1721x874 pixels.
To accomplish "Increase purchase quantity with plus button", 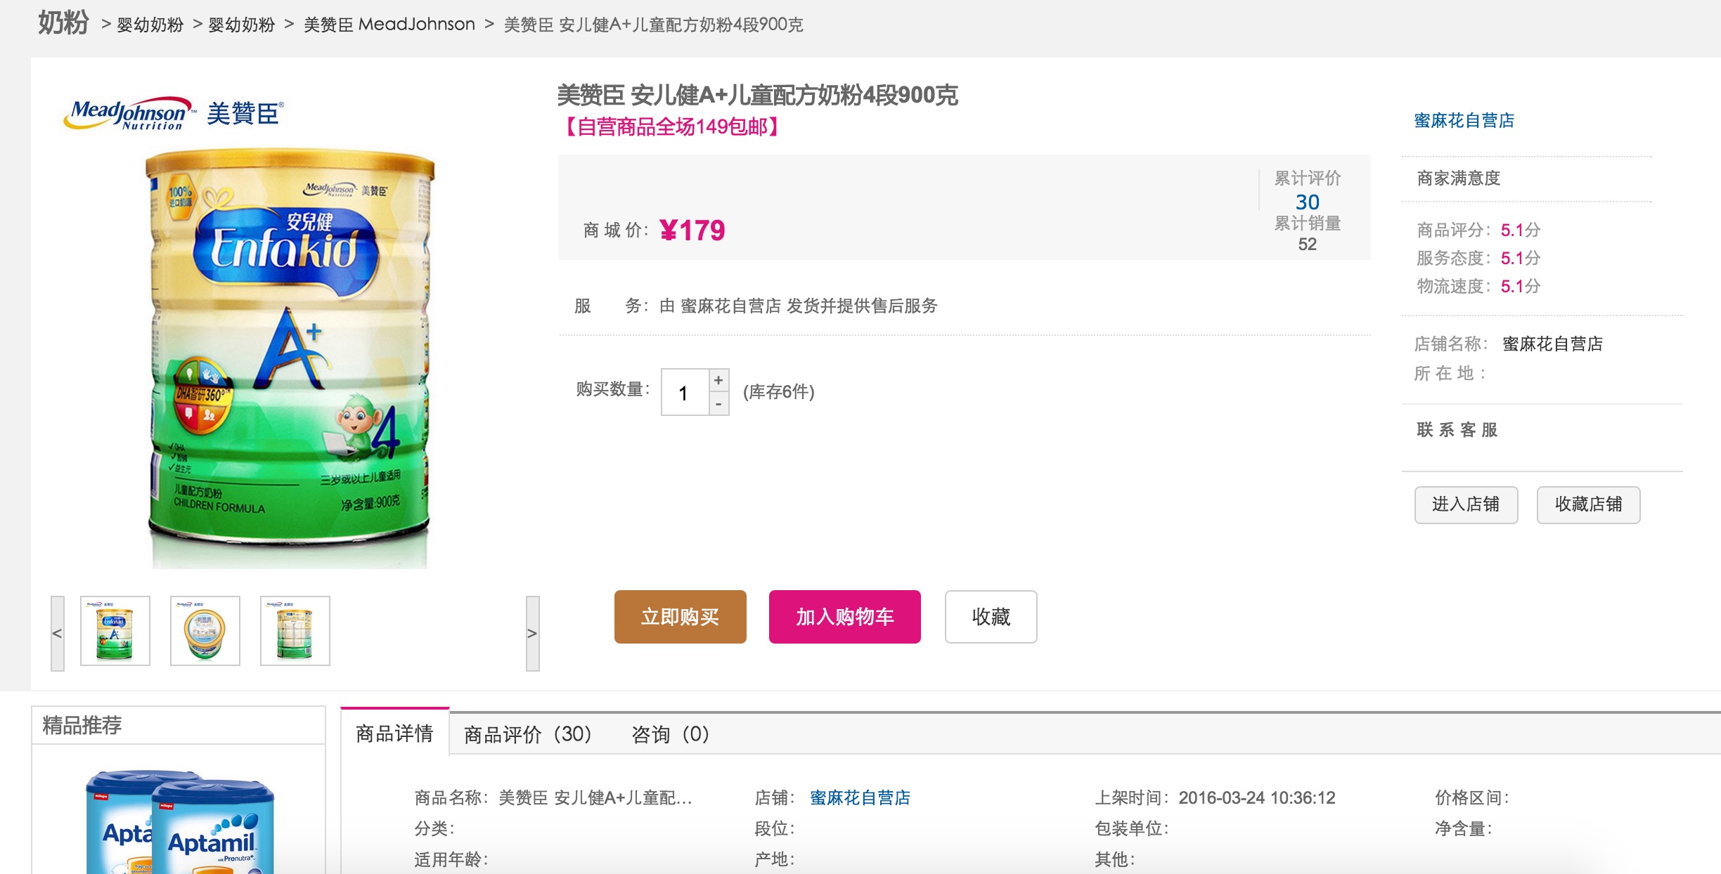I will tap(718, 380).
